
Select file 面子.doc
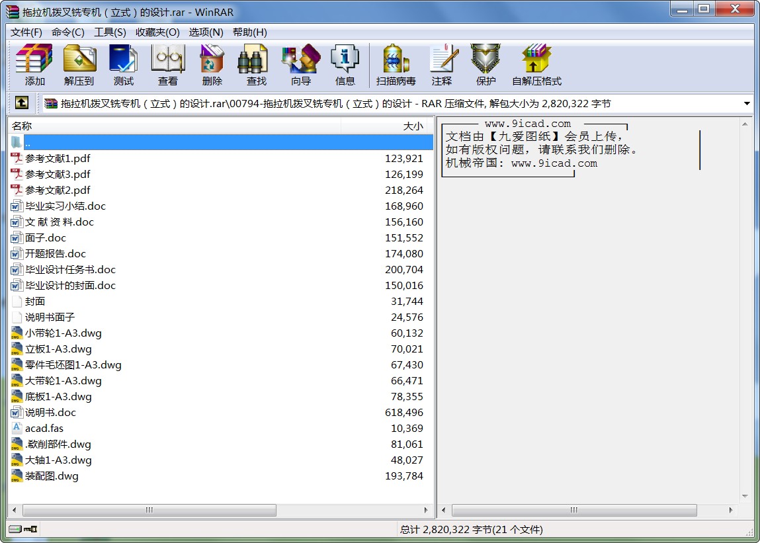point(222,237)
